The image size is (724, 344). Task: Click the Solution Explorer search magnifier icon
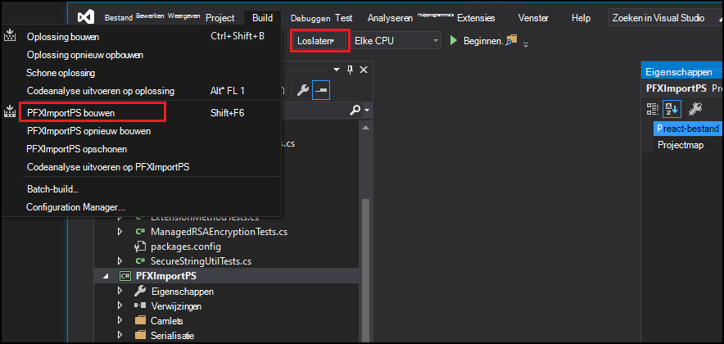[355, 111]
